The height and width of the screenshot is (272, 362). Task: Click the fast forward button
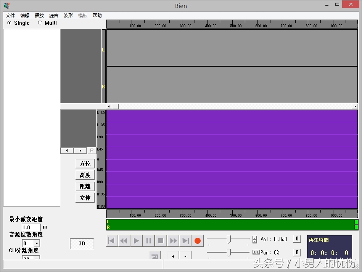pos(173,241)
